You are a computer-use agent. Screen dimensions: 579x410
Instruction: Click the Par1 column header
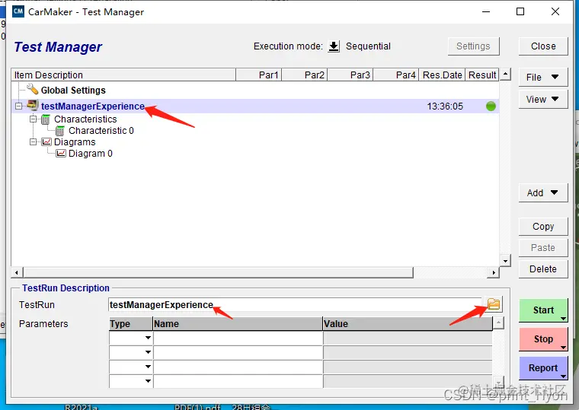[x=259, y=75]
